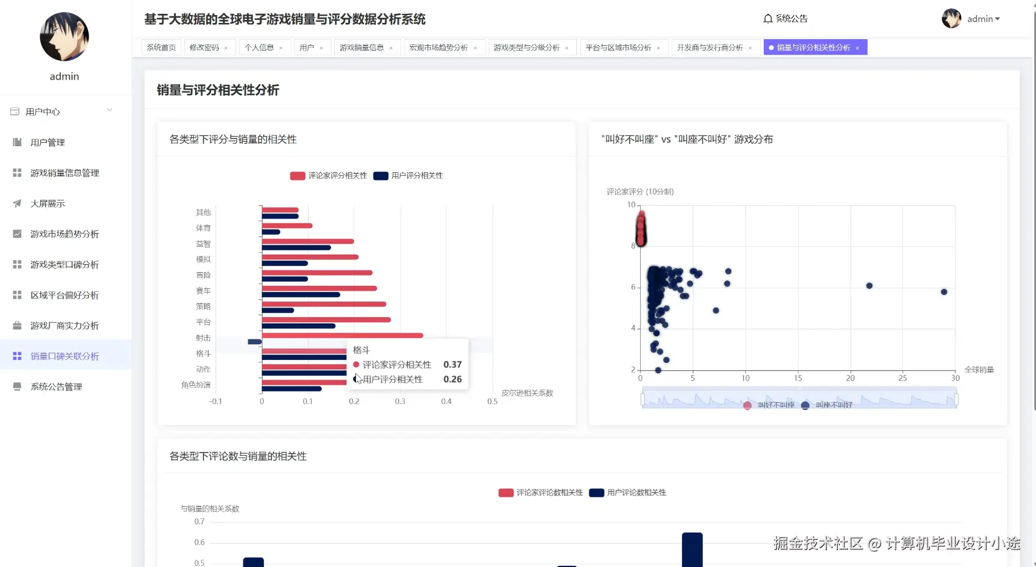Select the 用户中心 sidebar icon
1036x567 pixels.
[x=14, y=111]
